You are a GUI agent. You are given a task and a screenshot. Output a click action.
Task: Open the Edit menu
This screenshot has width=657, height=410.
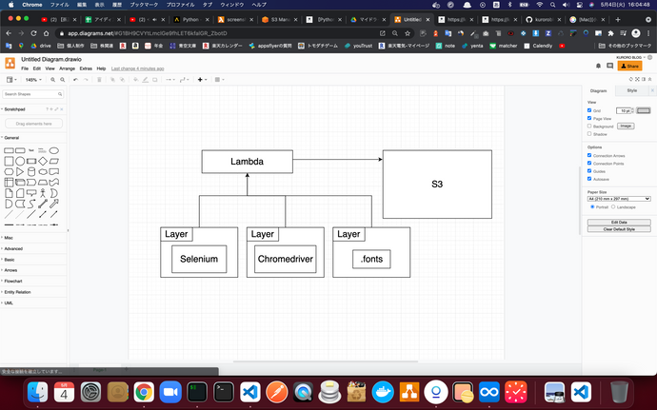click(37, 68)
